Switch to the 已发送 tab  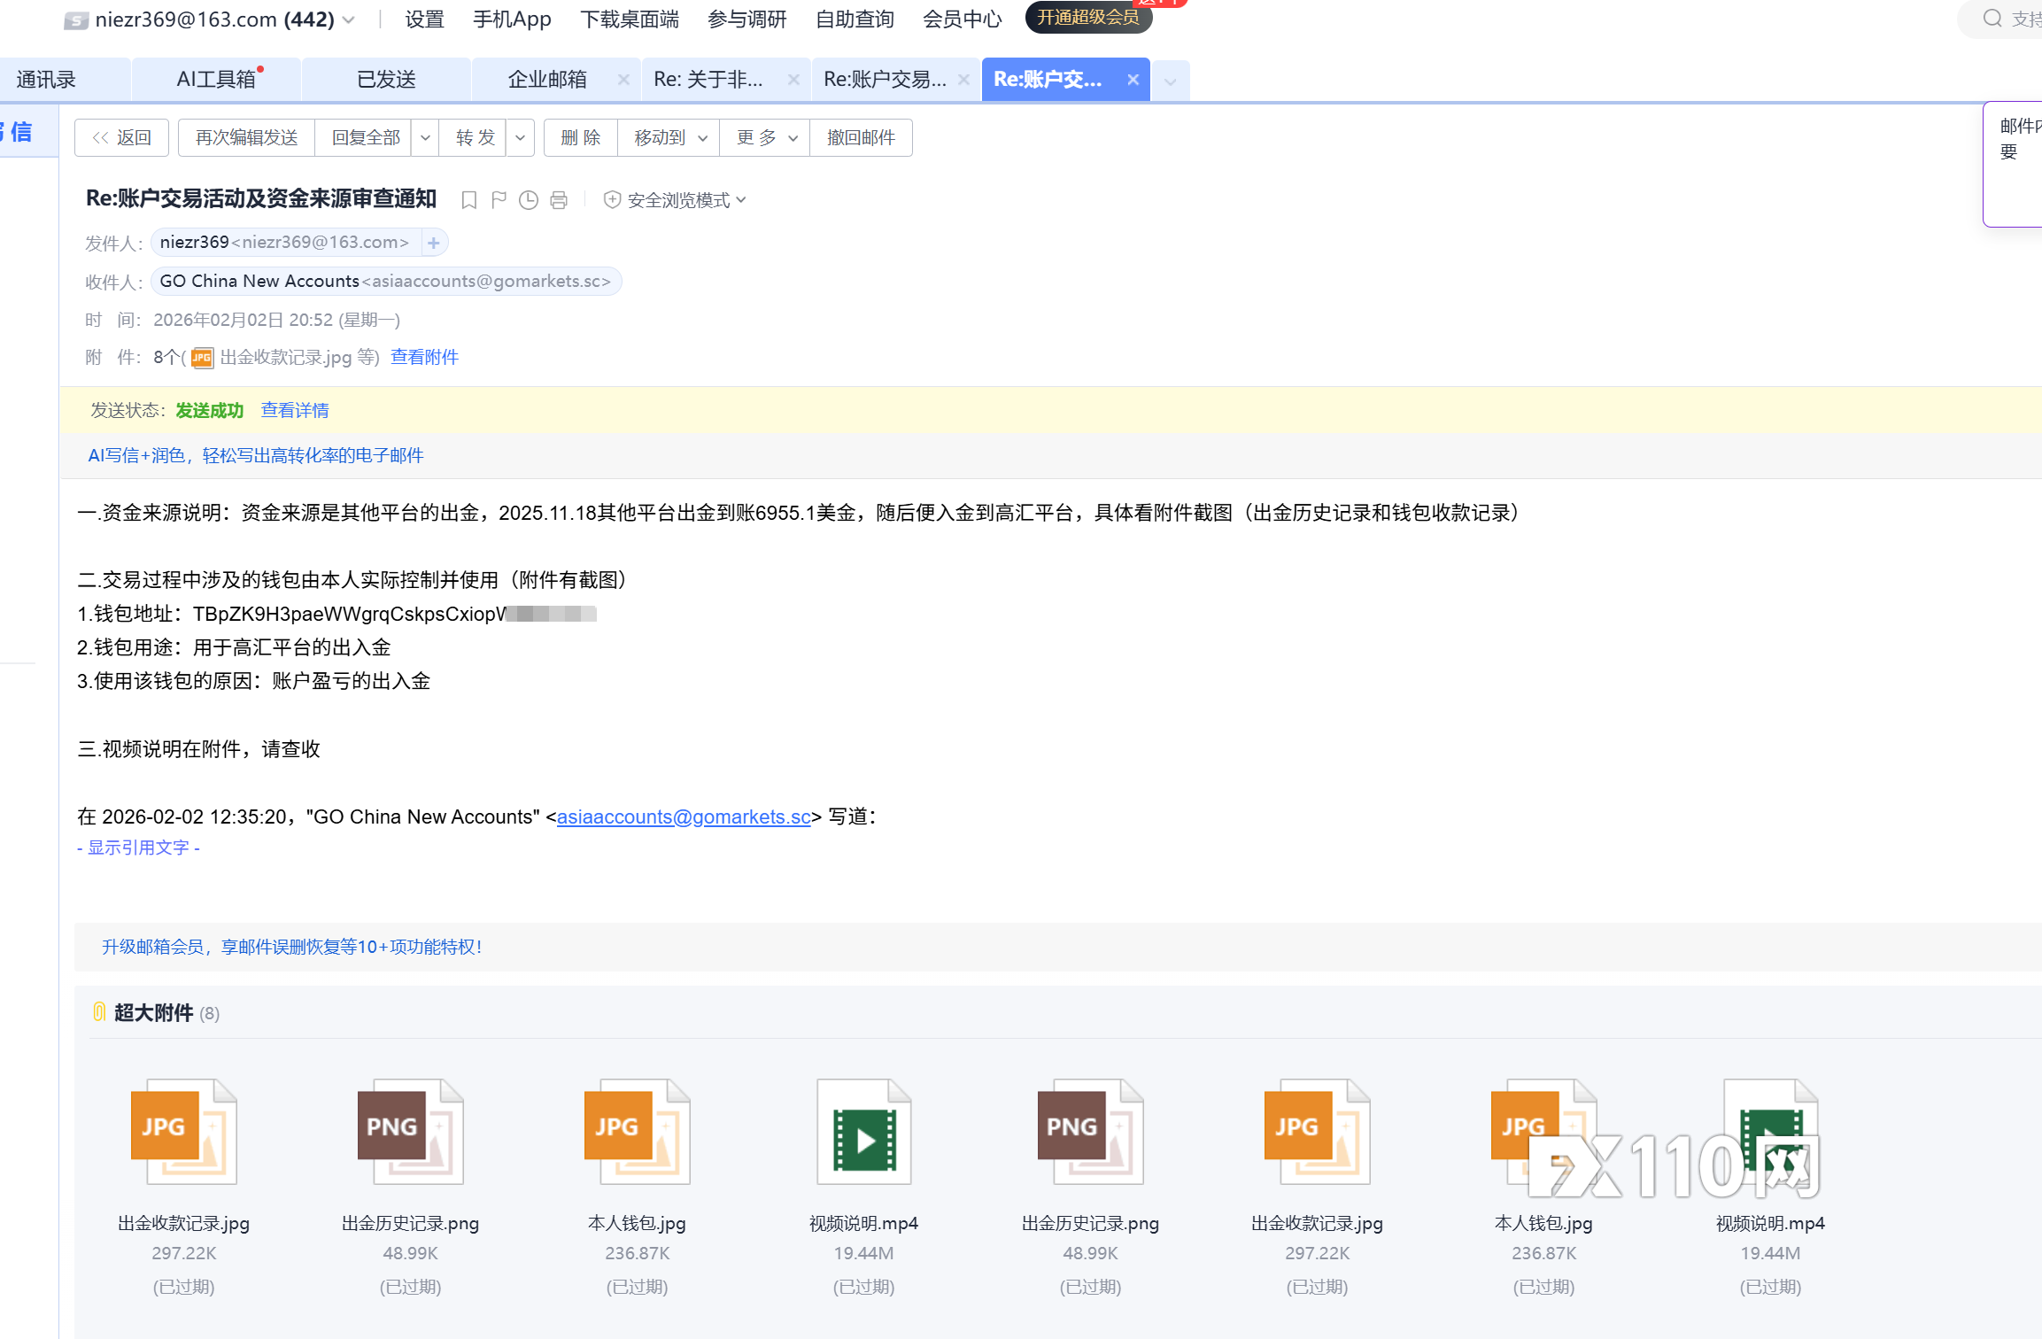point(386,80)
